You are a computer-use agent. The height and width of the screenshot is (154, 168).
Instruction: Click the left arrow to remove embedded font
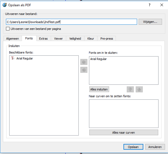point(84,70)
